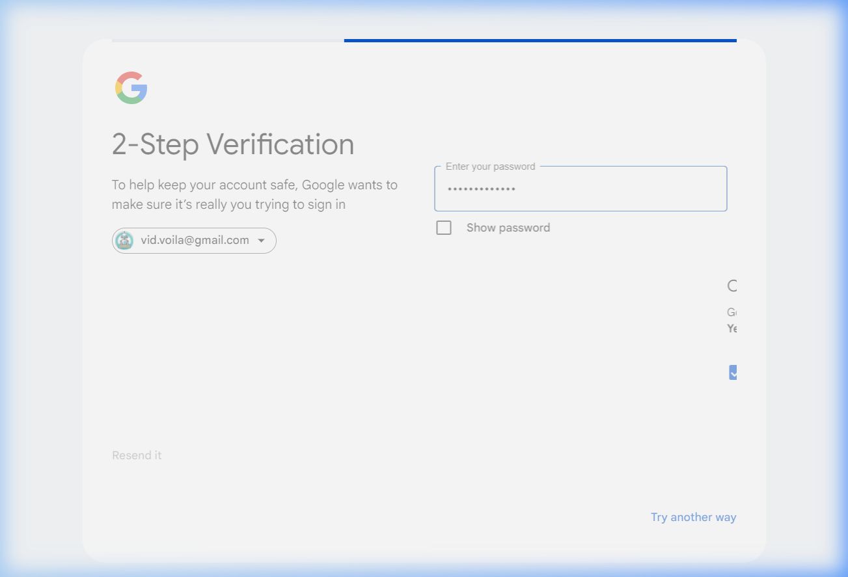Focus the Enter your password field
Viewport: 848px width, 577px height.
coord(580,189)
